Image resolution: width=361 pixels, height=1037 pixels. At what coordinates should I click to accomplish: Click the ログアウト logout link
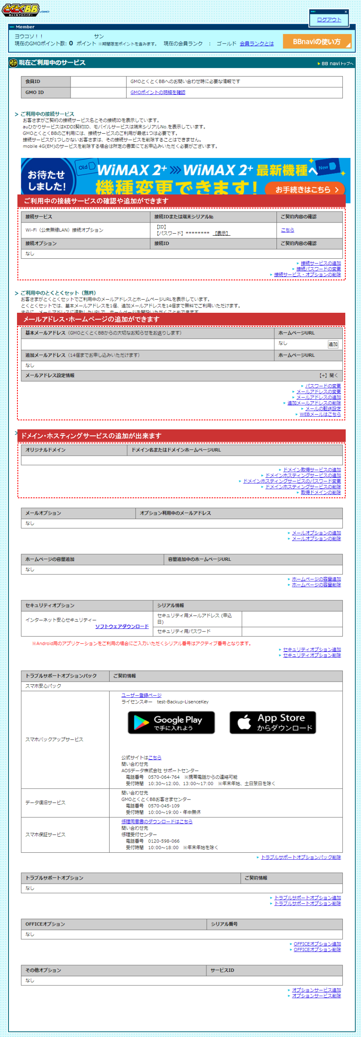click(x=329, y=20)
